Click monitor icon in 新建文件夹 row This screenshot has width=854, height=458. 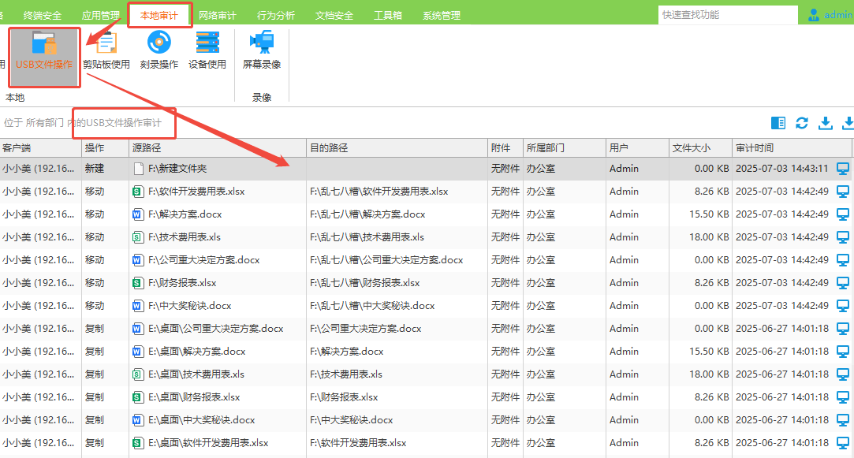842,169
